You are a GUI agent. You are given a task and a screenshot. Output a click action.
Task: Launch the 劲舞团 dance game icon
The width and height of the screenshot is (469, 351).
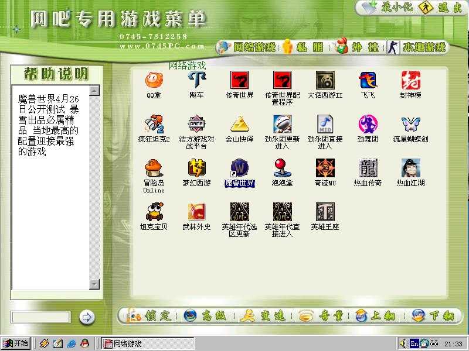[x=368, y=124]
